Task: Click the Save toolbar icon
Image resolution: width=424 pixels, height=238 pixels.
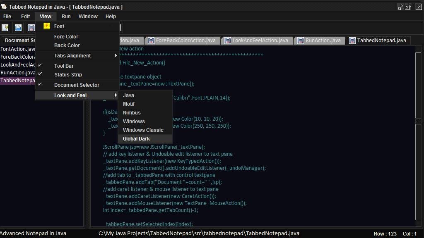Action: (31, 27)
